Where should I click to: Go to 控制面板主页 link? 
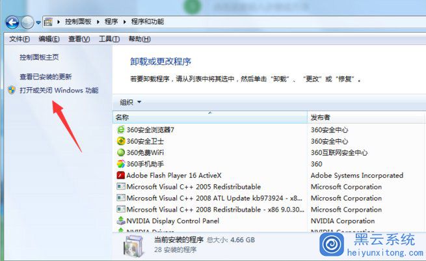(x=39, y=57)
